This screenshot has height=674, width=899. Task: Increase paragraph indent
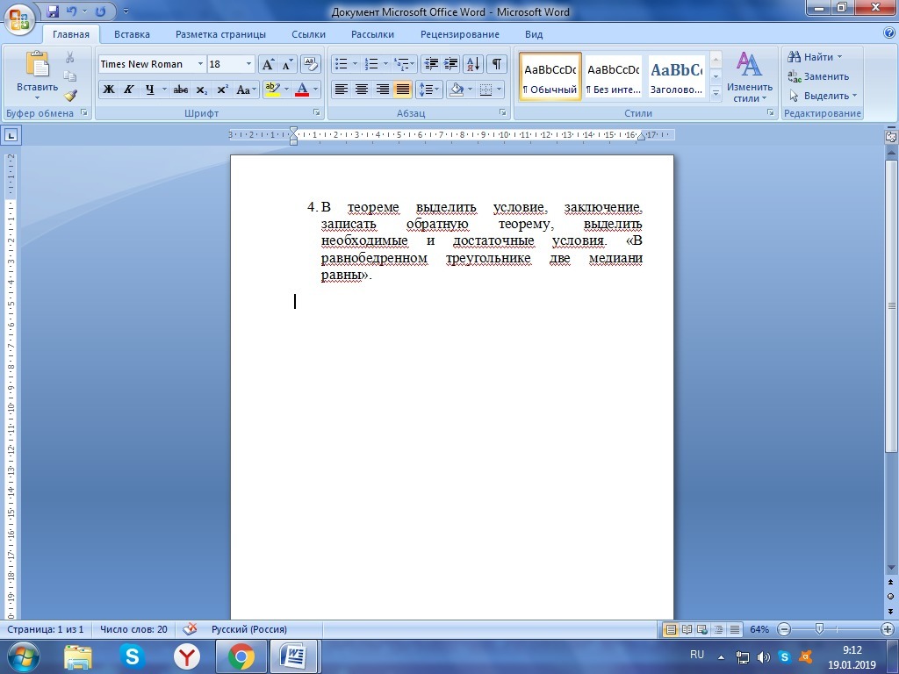[450, 63]
